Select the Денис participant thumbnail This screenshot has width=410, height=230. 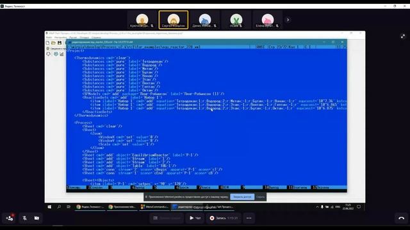(205, 20)
